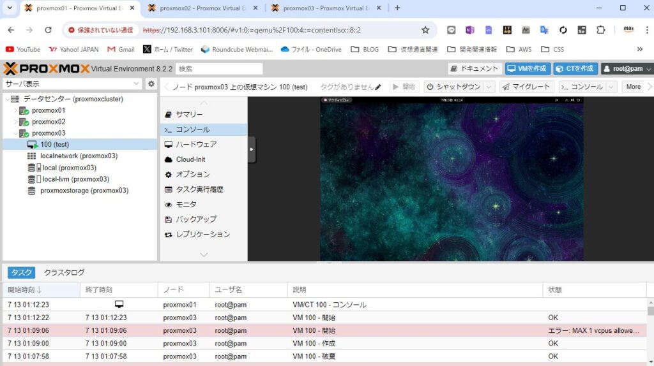The height and width of the screenshot is (366, 654).
Task: Click the browser reload icon
Action: 48,30
